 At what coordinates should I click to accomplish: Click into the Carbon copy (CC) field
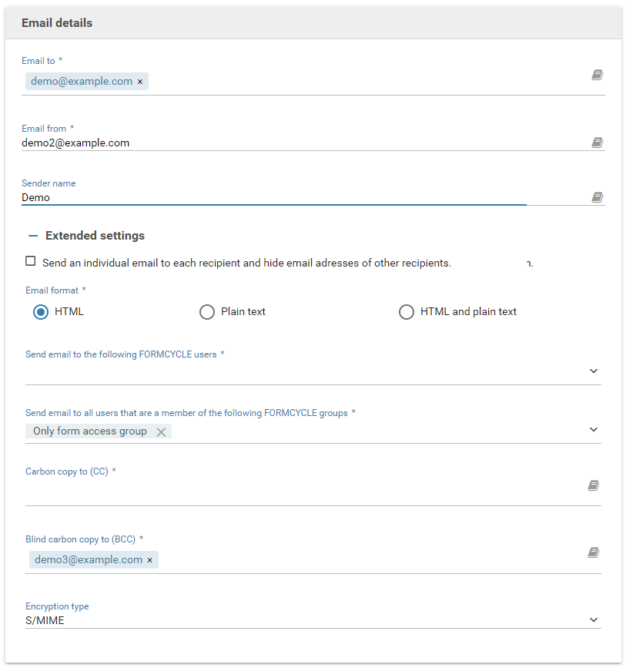pos(300,490)
